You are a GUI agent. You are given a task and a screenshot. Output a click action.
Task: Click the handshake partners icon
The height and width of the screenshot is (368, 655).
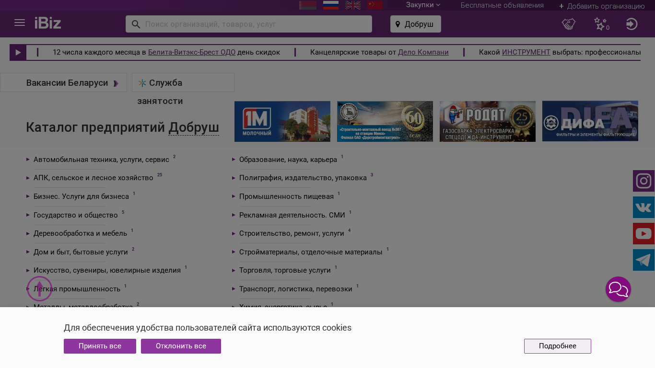pos(569,24)
